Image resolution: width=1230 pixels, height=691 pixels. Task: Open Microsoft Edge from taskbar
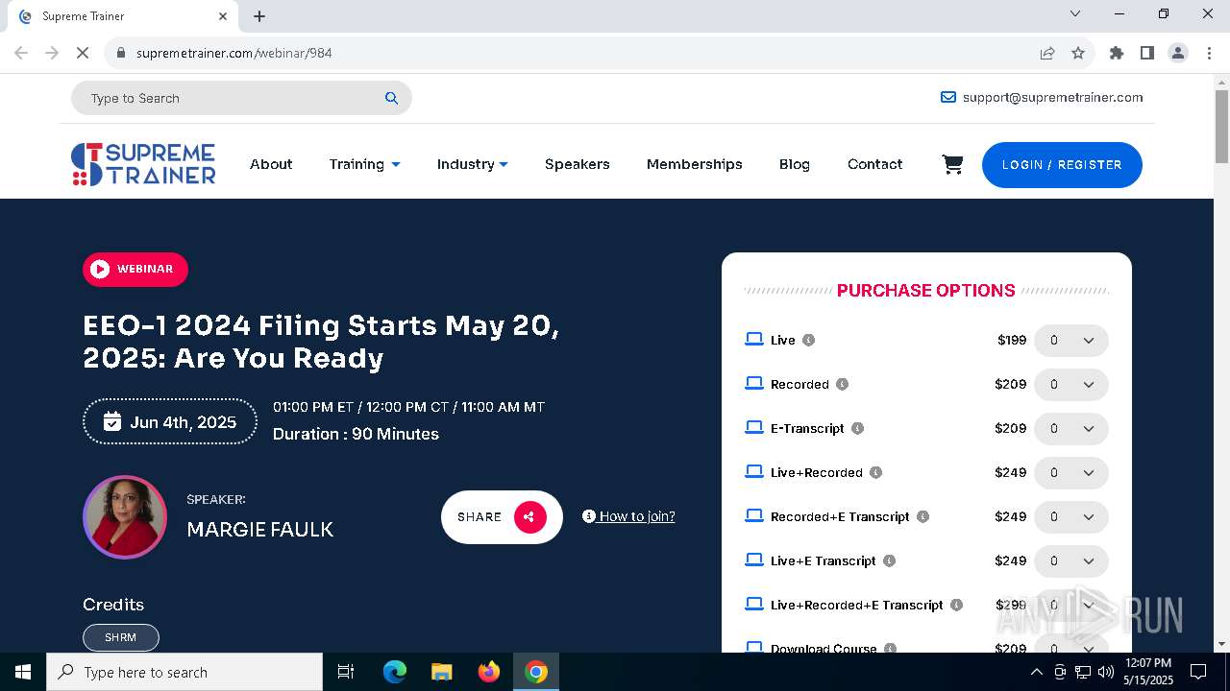tap(395, 672)
